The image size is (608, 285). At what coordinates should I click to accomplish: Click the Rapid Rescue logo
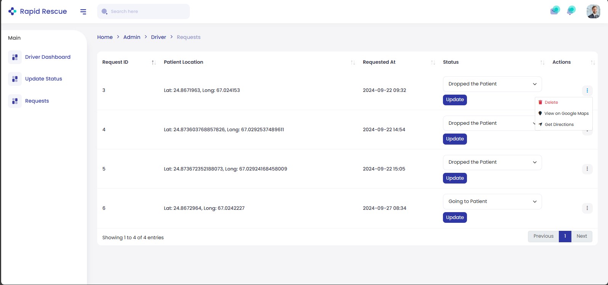coord(37,11)
